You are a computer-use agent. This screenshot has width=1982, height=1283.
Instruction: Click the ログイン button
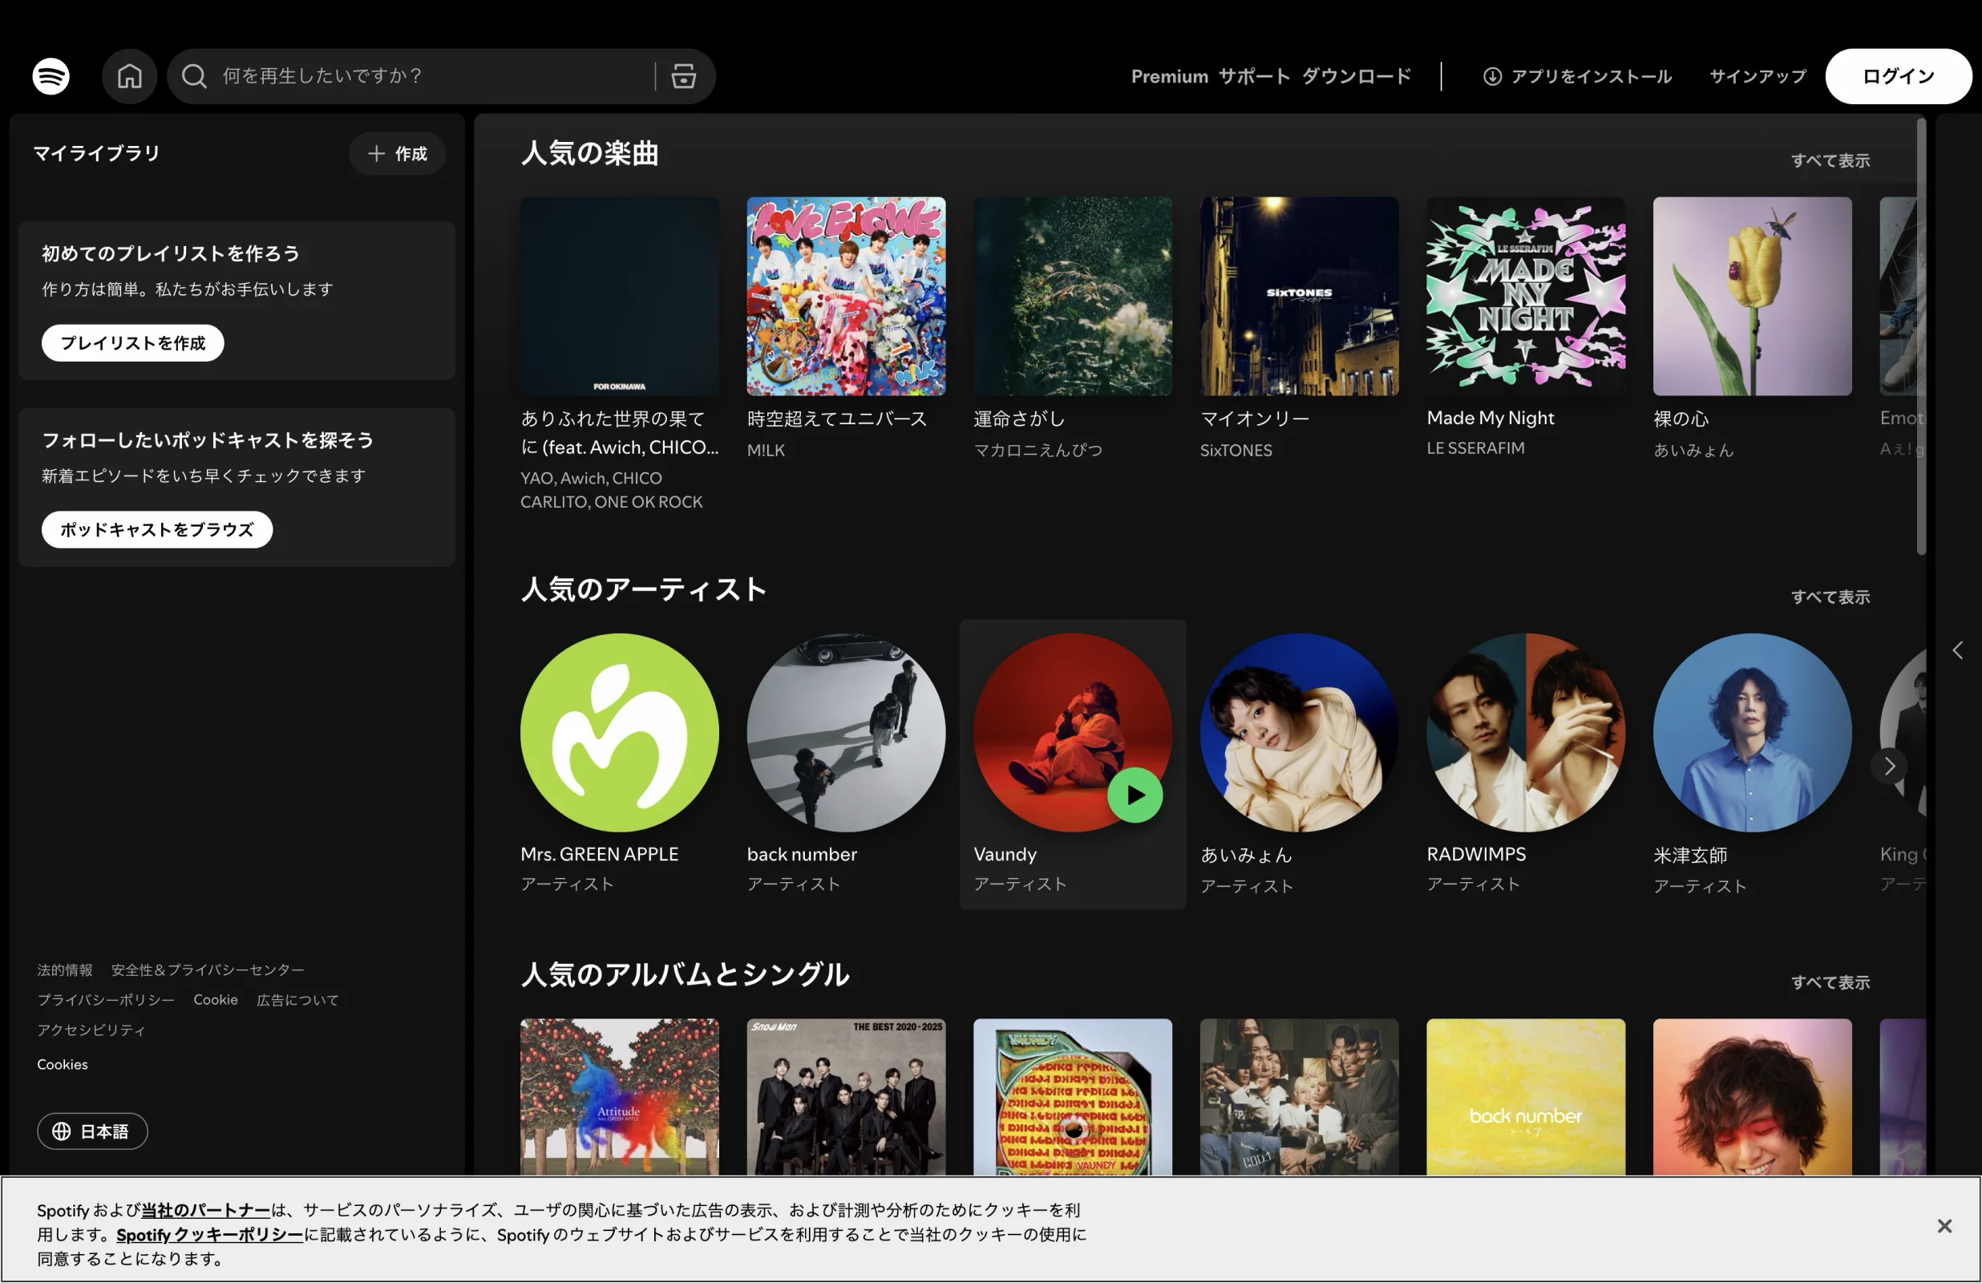[1898, 76]
